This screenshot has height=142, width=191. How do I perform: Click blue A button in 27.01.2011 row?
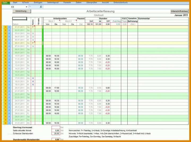[9, 110]
